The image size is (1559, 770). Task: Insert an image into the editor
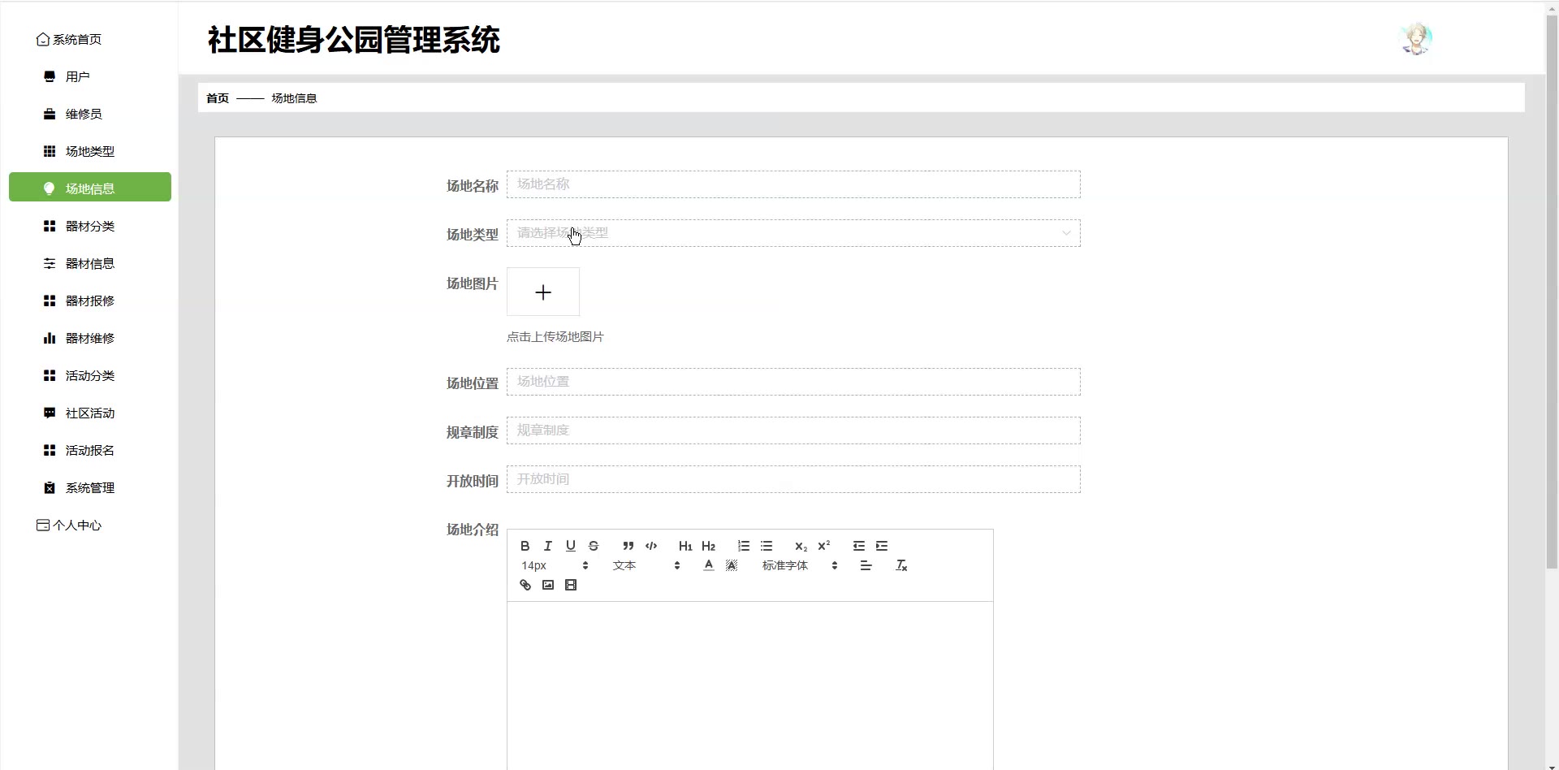tap(548, 585)
